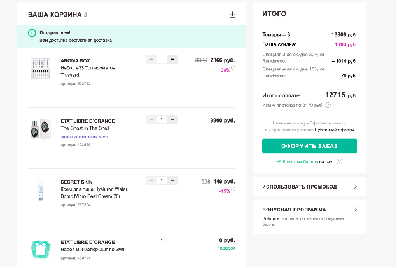397x268 pixels.
Task: Expand the Использовать промокод section
Action: coord(309,187)
